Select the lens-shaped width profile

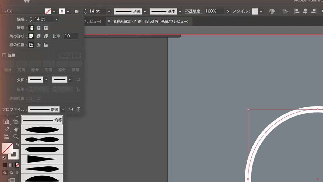click(x=42, y=130)
